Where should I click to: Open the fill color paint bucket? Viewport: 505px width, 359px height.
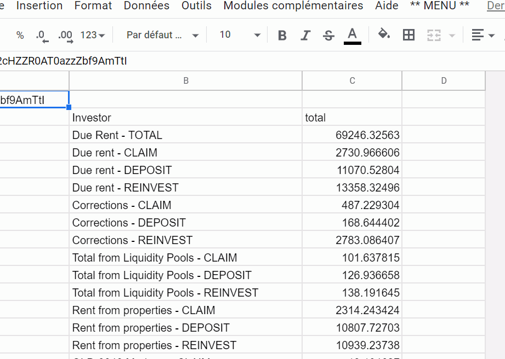pos(384,35)
